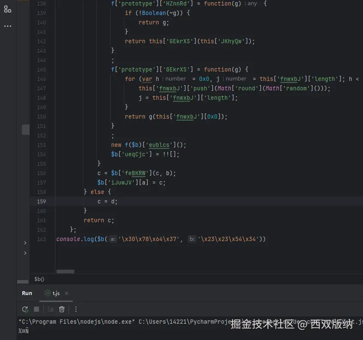Click 'return g;' on line 140

pyautogui.click(x=154, y=23)
